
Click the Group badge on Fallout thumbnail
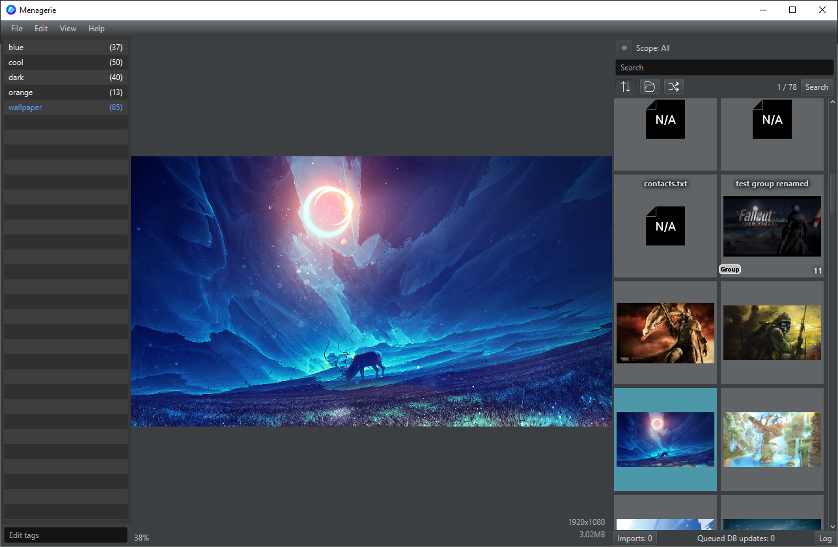[x=730, y=270]
